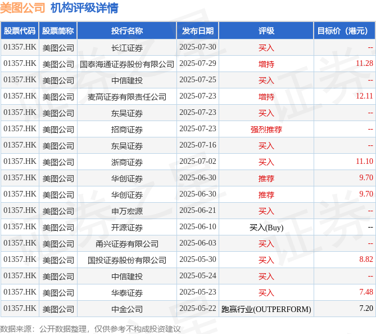Click the target price 7.48
The image size is (376, 334).
(x=366, y=292)
